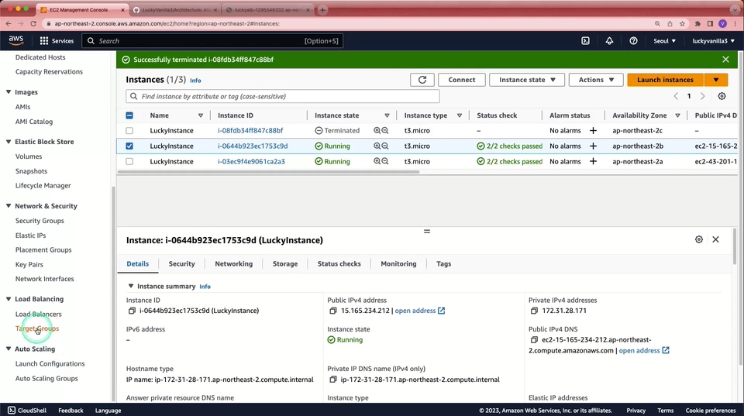The image size is (744, 416).
Task: Open the notifications bell
Action: click(x=609, y=41)
